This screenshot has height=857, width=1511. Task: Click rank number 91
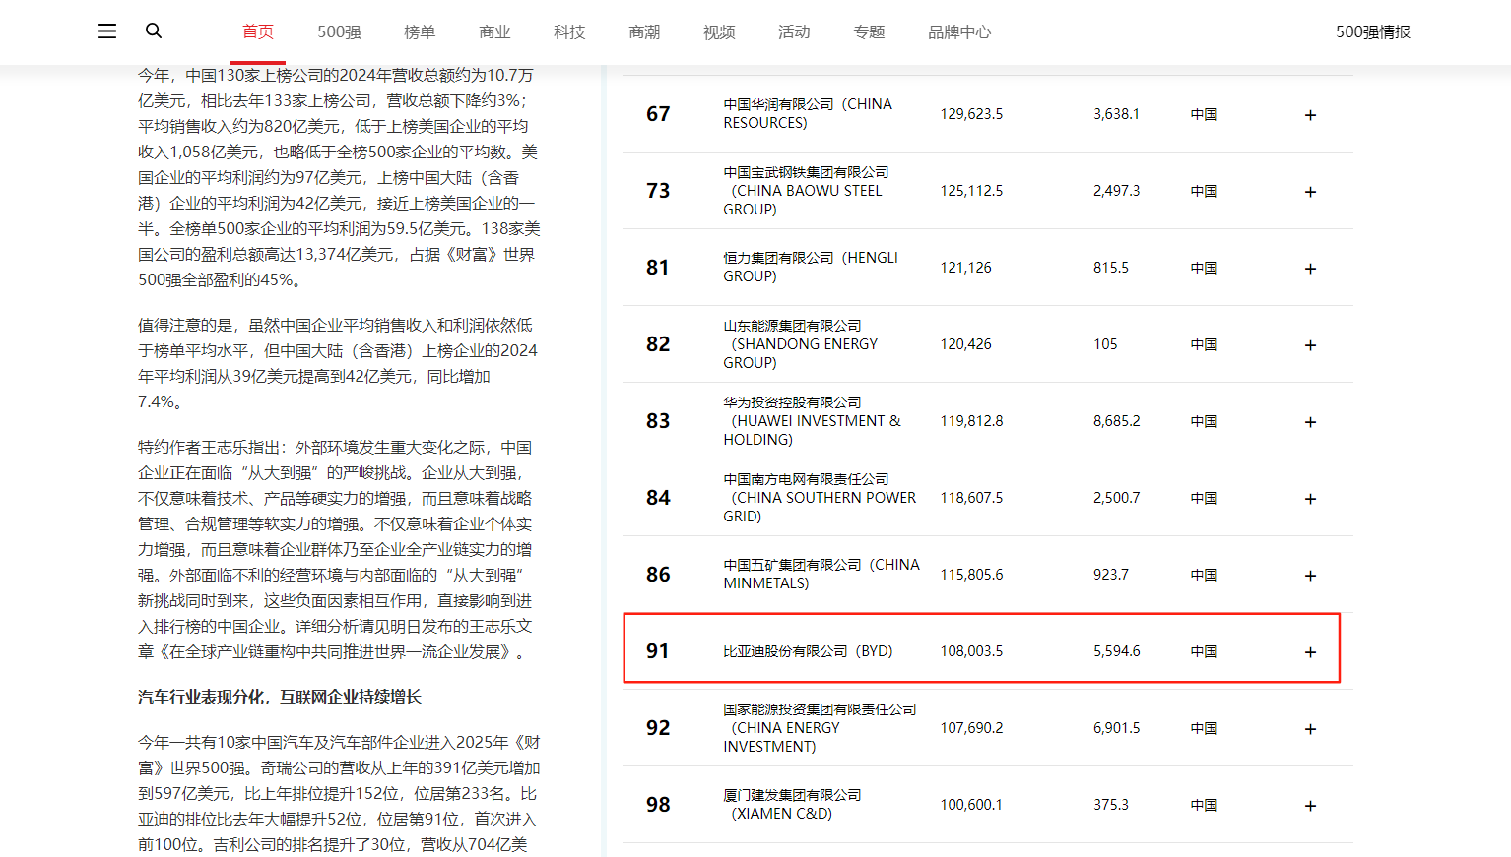point(658,651)
